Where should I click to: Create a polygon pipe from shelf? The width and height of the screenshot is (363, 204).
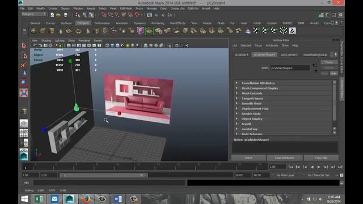(x=96, y=31)
